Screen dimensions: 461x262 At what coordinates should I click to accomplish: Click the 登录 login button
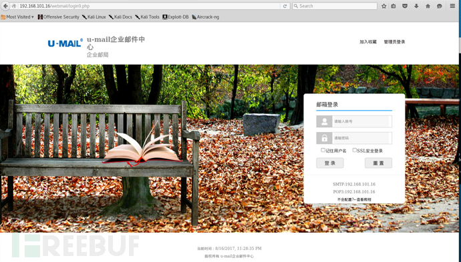point(330,163)
